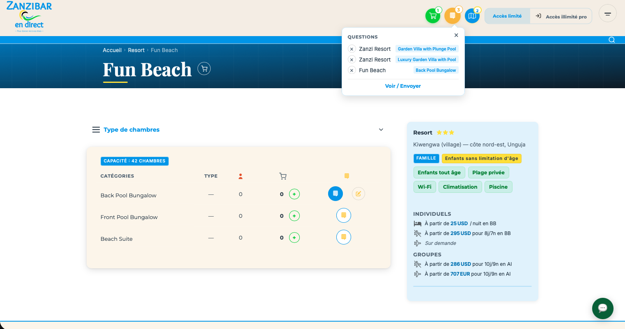
Task: Remove Zanzi Resort Luxury Garden Villa question
Action: pos(352,59)
